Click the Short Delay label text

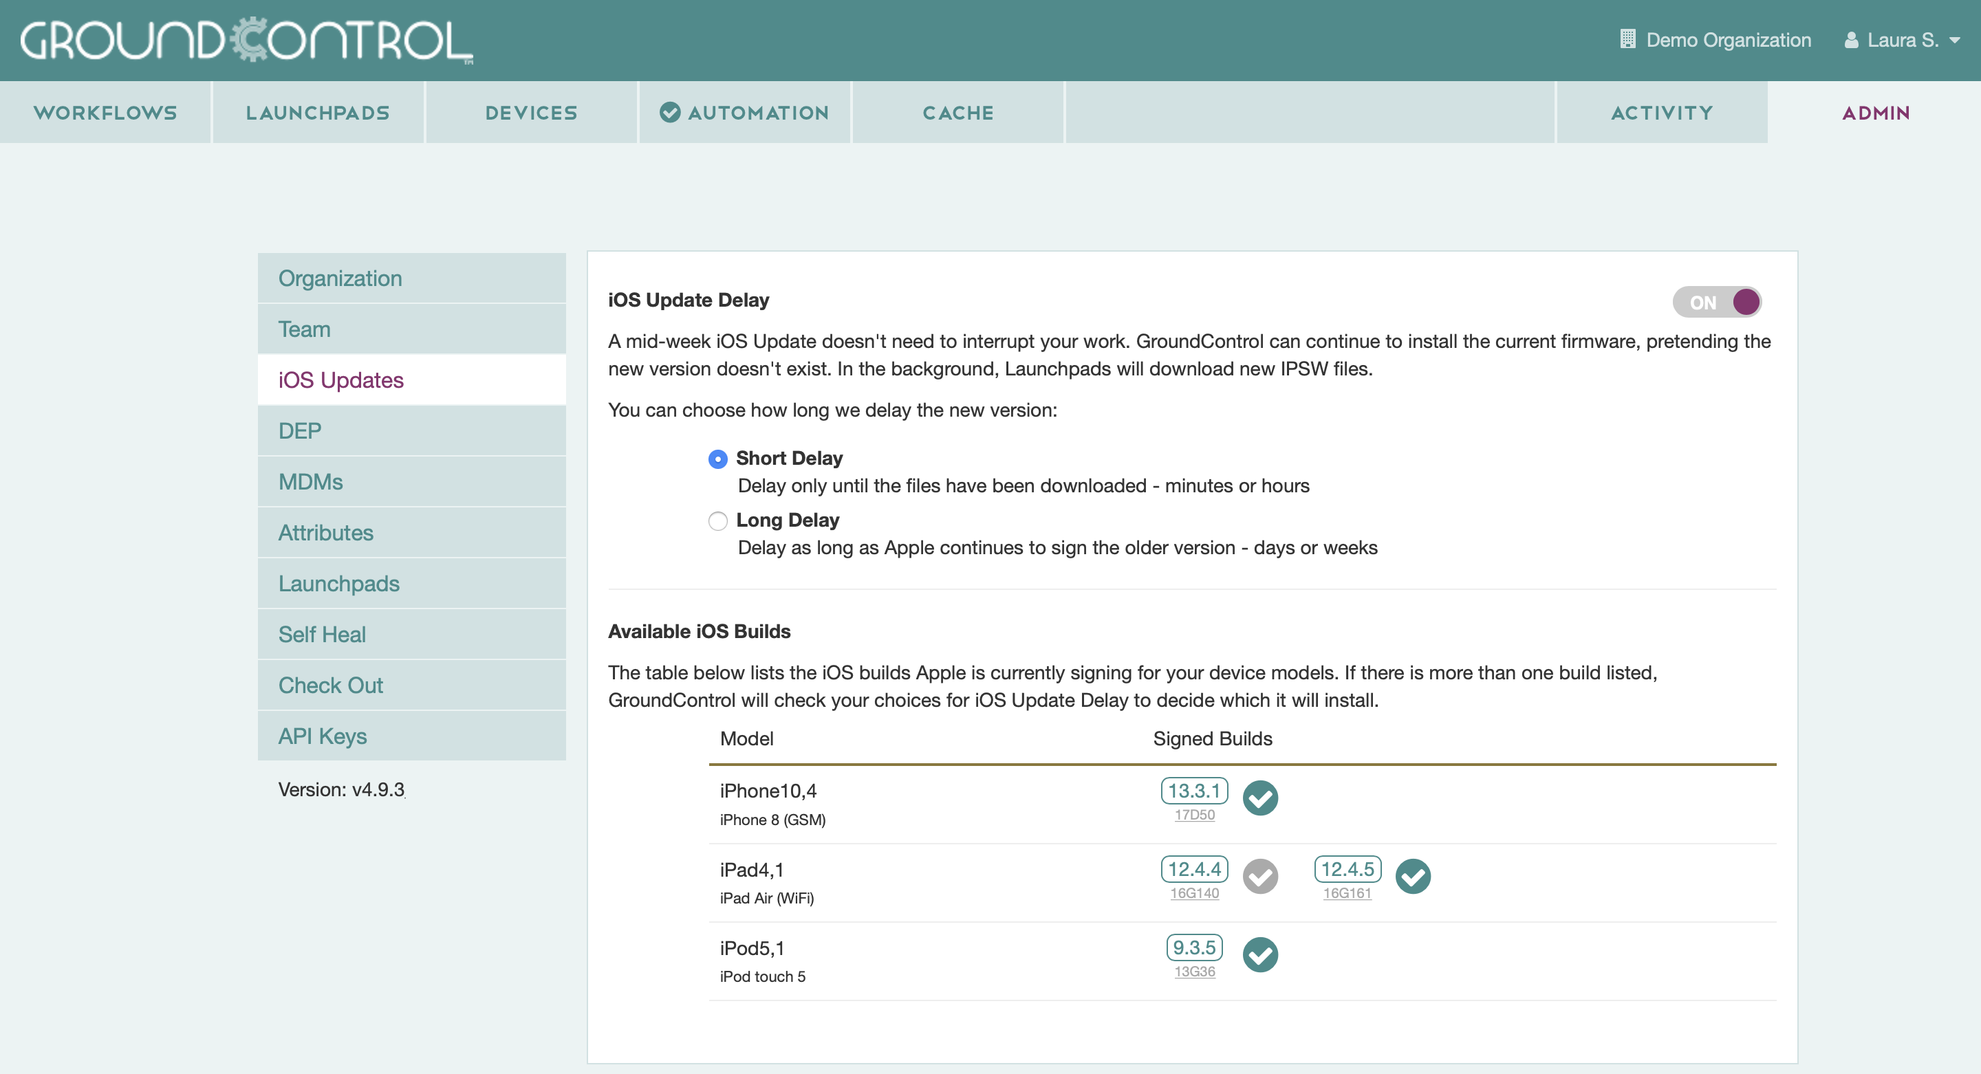click(x=789, y=458)
